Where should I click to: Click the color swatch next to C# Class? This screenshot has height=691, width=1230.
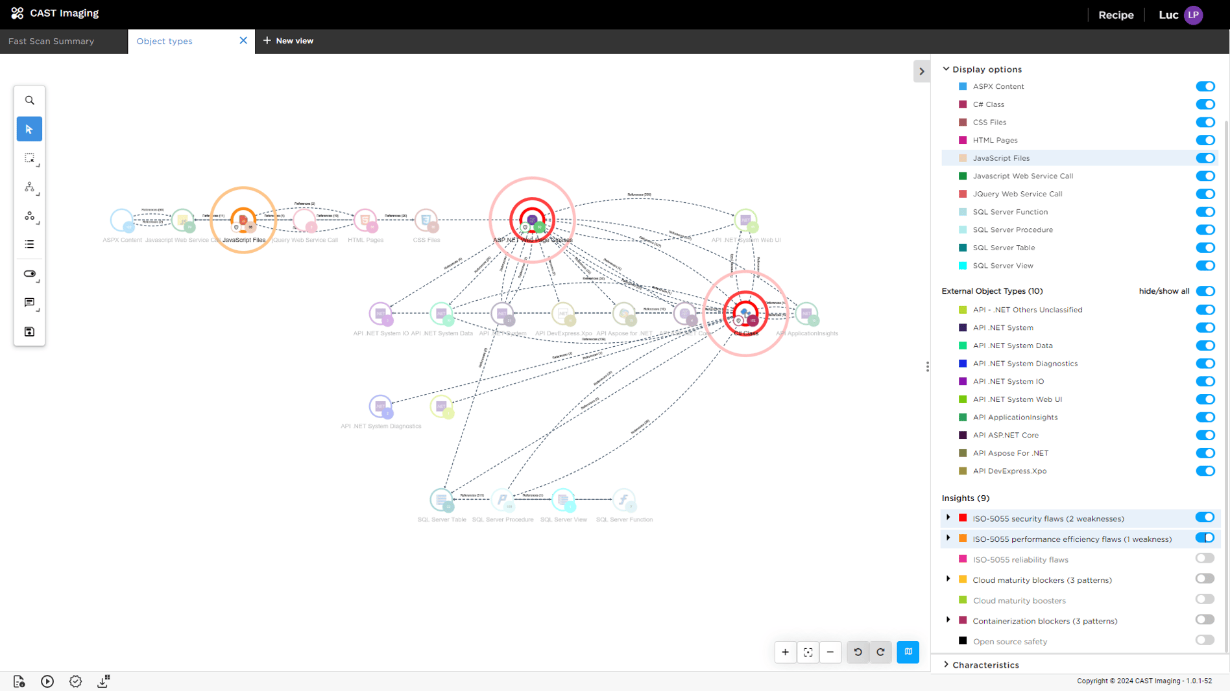click(963, 104)
